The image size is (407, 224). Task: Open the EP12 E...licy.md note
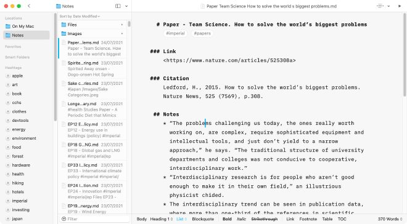tap(92, 130)
